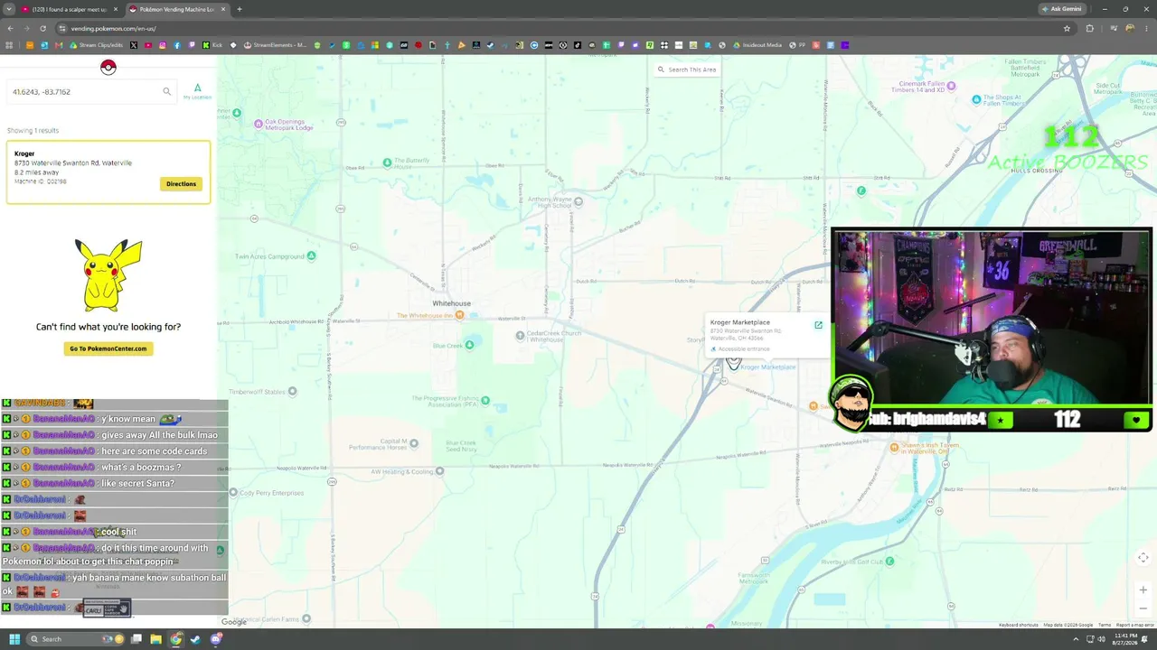
Task: Click the Kroger Marketplace popup title
Action: pos(740,322)
